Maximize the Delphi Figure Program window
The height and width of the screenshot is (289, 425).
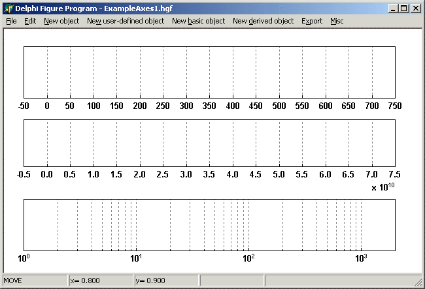(404, 8)
